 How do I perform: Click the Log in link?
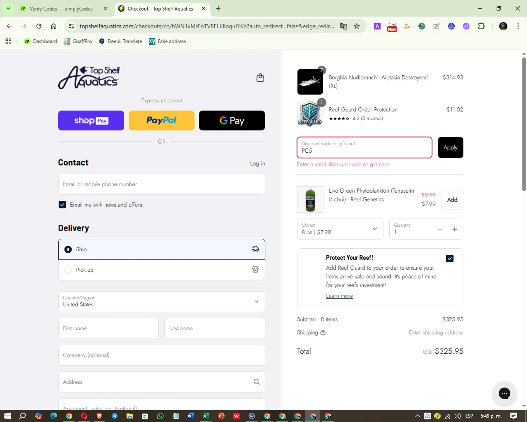coord(258,164)
